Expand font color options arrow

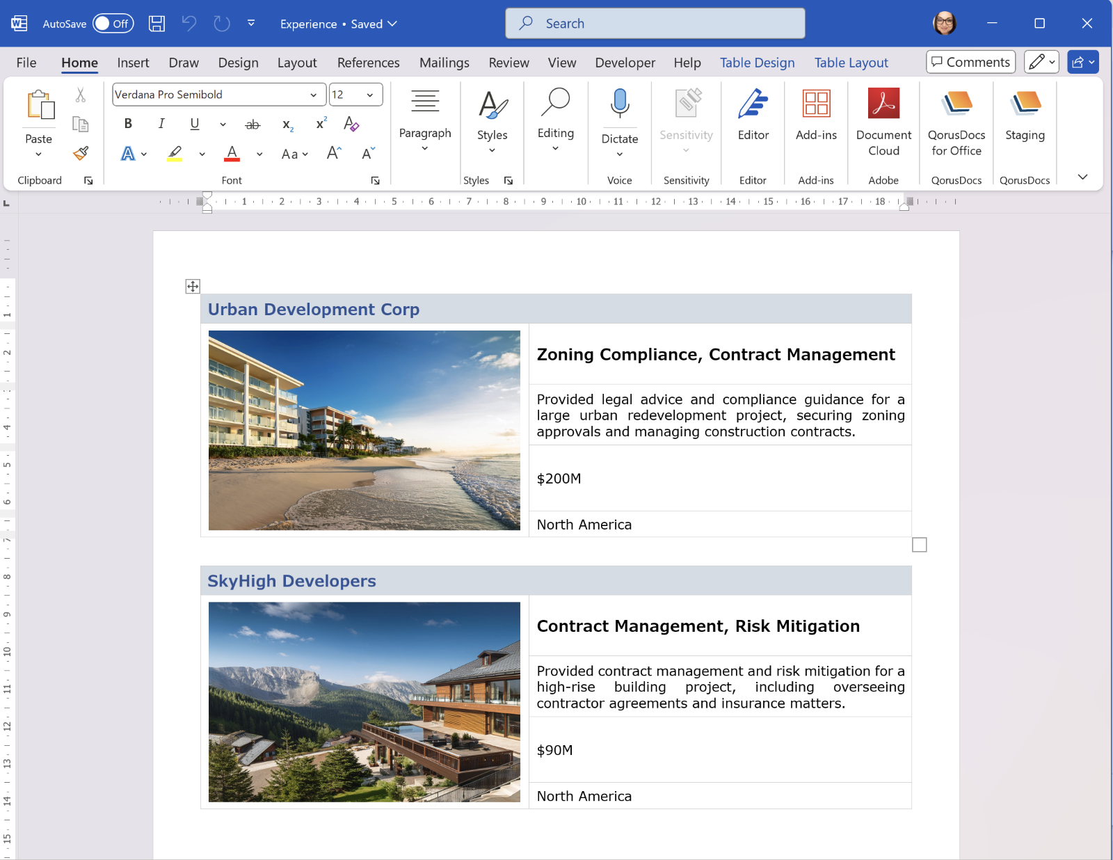pyautogui.click(x=259, y=154)
